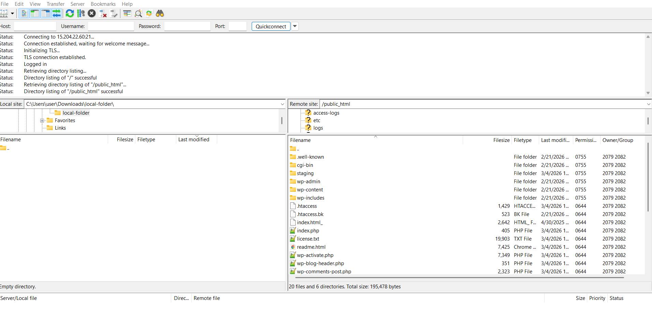The width and height of the screenshot is (652, 317).
Task: Open the Remote site path dropdown
Action: click(648, 104)
